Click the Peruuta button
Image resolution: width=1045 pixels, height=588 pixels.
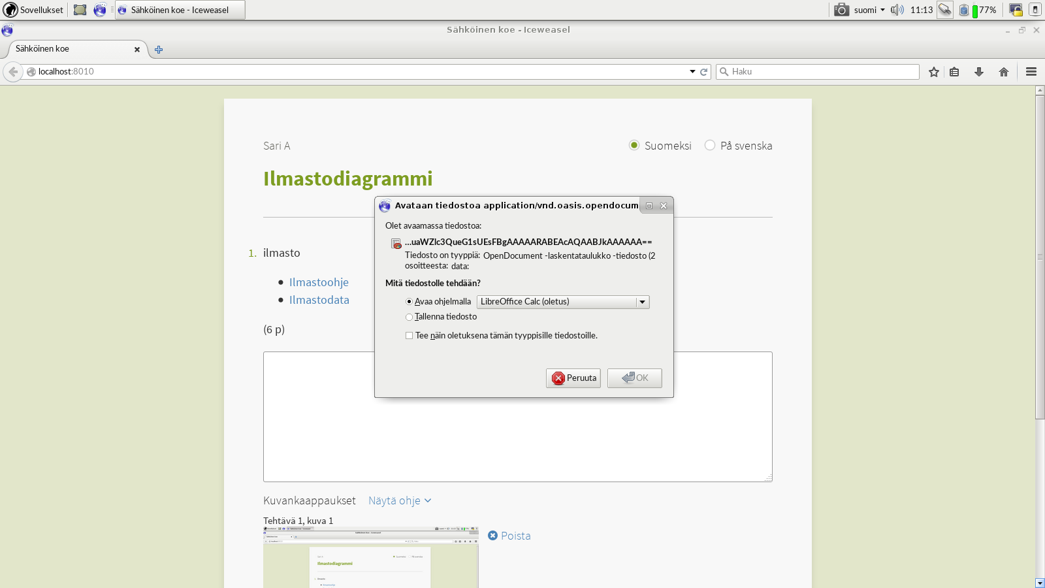tap(573, 378)
